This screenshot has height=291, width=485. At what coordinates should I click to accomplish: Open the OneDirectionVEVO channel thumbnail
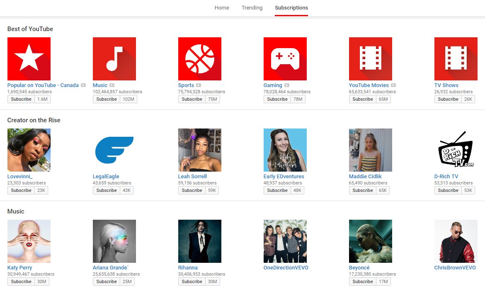click(x=285, y=241)
